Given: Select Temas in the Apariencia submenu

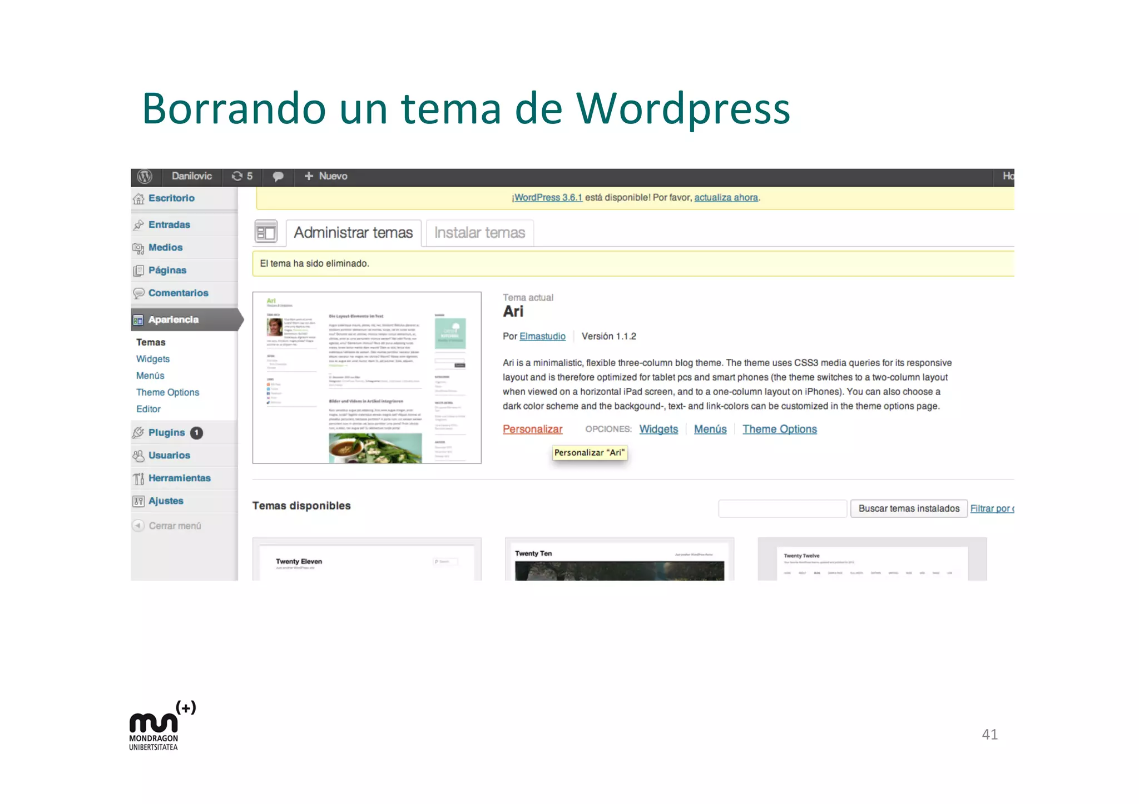Looking at the screenshot, I should coord(151,342).
